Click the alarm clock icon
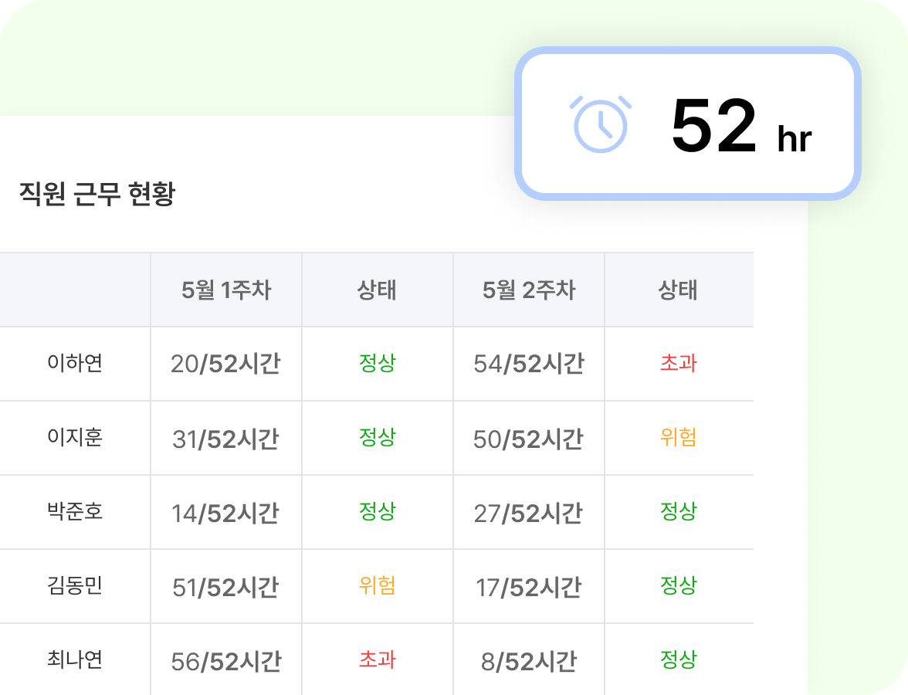Viewport: 908px width, 695px height. pyautogui.click(x=601, y=124)
